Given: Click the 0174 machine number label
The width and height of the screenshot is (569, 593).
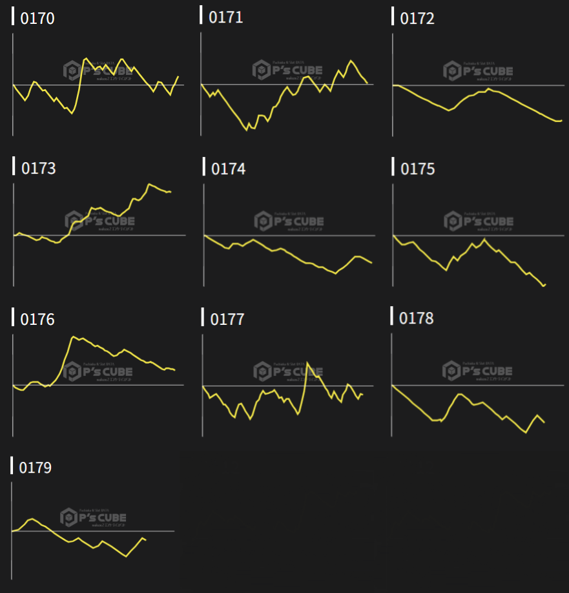Looking at the screenshot, I should tap(229, 169).
